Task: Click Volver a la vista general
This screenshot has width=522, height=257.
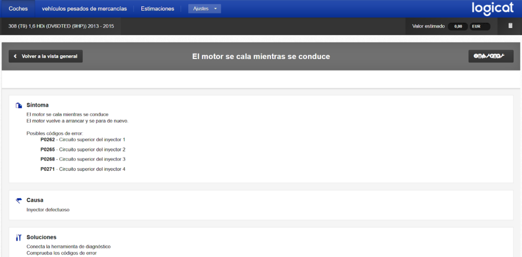Action: click(x=45, y=56)
